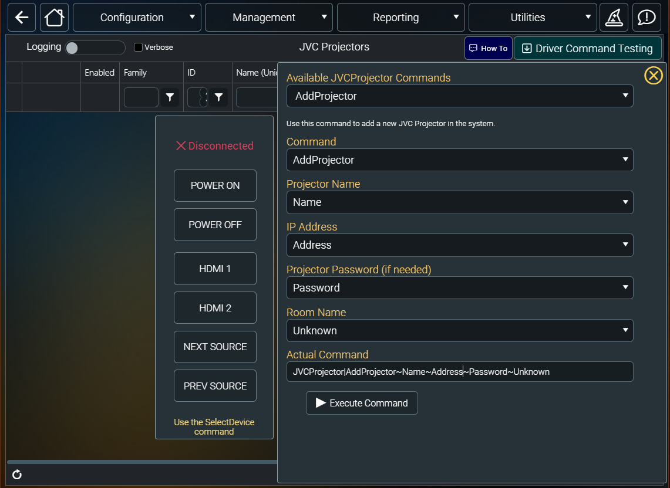Expand the Projector Name dropdown
The image size is (670, 488).
pyautogui.click(x=460, y=202)
